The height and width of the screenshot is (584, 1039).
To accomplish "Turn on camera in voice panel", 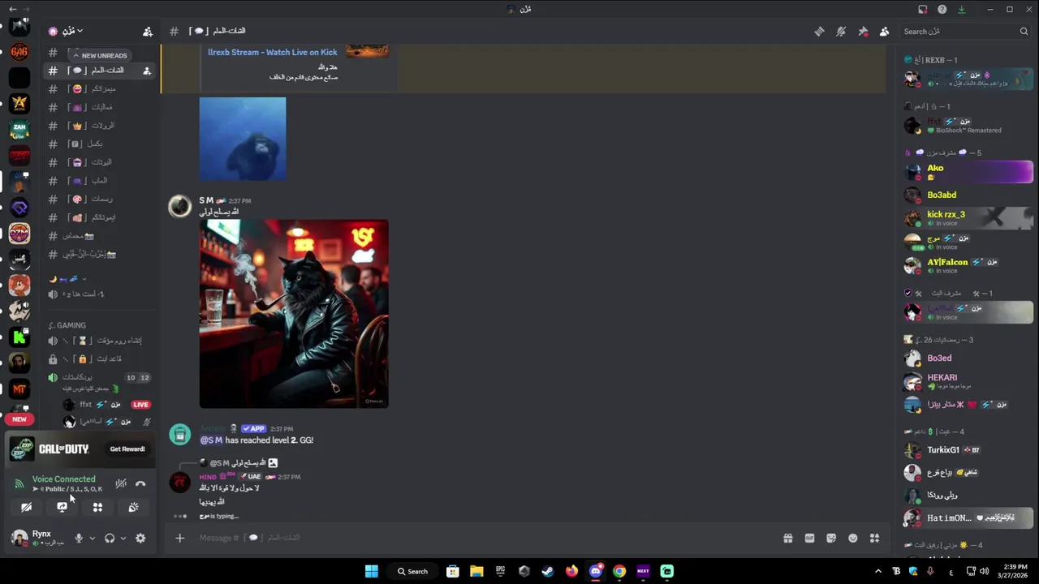I will 26,507.
